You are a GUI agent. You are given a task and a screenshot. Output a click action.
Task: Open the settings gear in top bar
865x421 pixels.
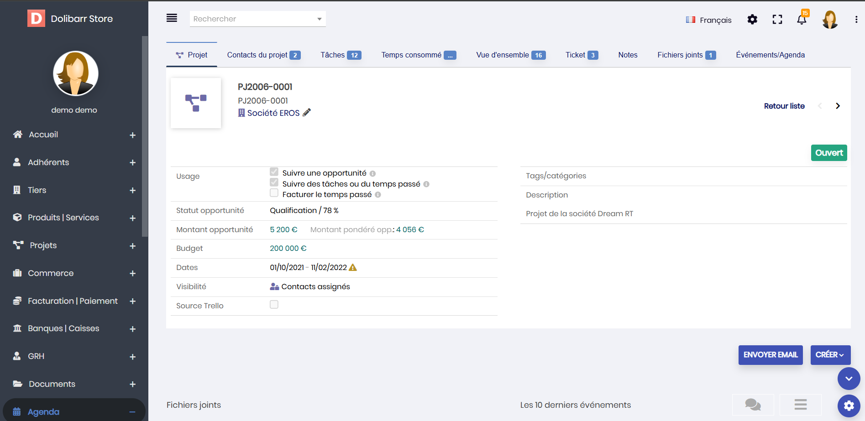[752, 20]
